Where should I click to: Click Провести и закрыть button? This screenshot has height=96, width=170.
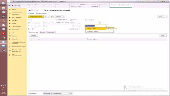(36, 17)
